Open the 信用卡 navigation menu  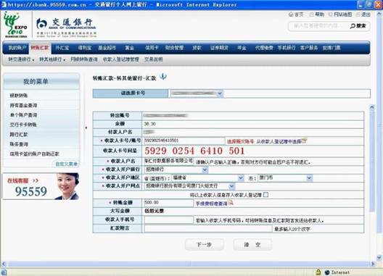pyautogui.click(x=152, y=48)
